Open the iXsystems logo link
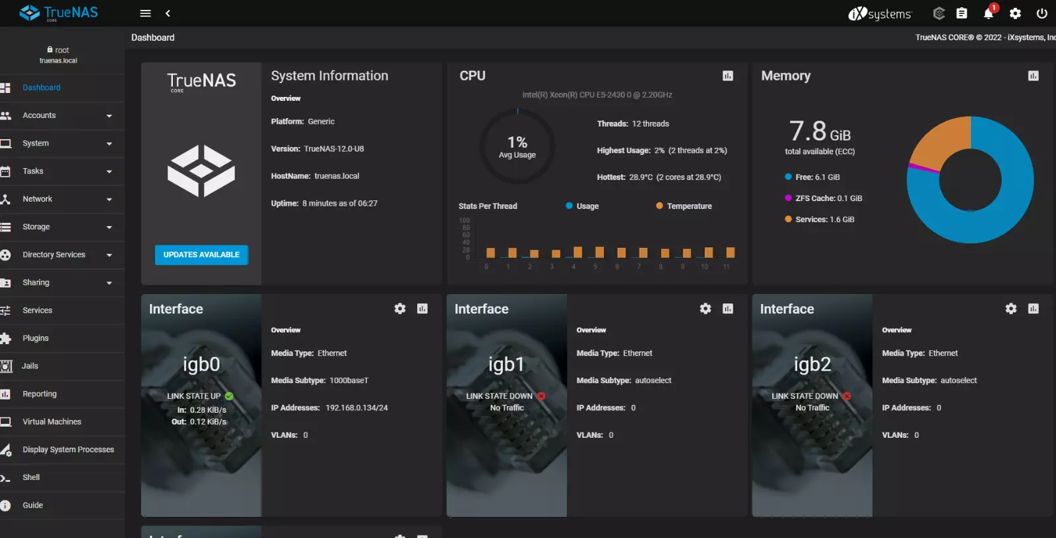The width and height of the screenshot is (1056, 538). (x=880, y=13)
